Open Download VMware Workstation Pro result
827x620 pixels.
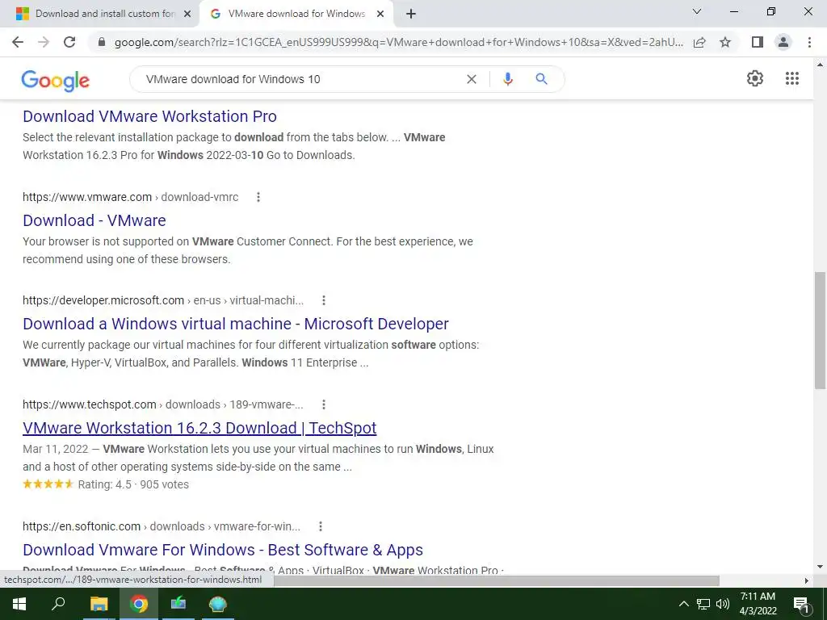pyautogui.click(x=149, y=116)
